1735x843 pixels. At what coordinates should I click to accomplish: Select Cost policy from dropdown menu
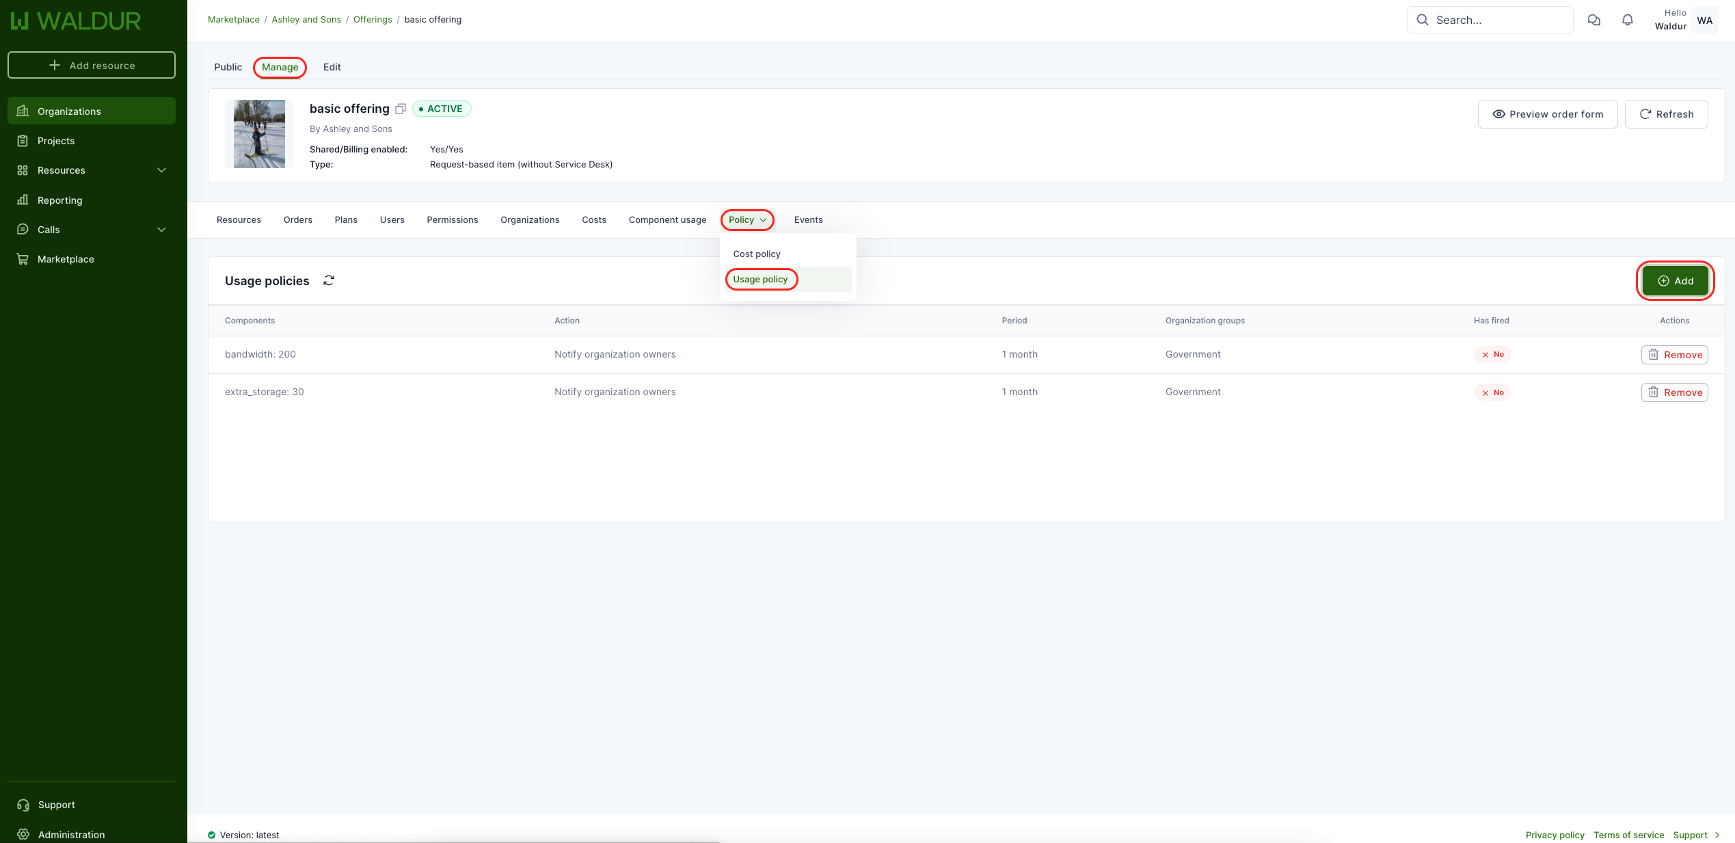coord(756,254)
